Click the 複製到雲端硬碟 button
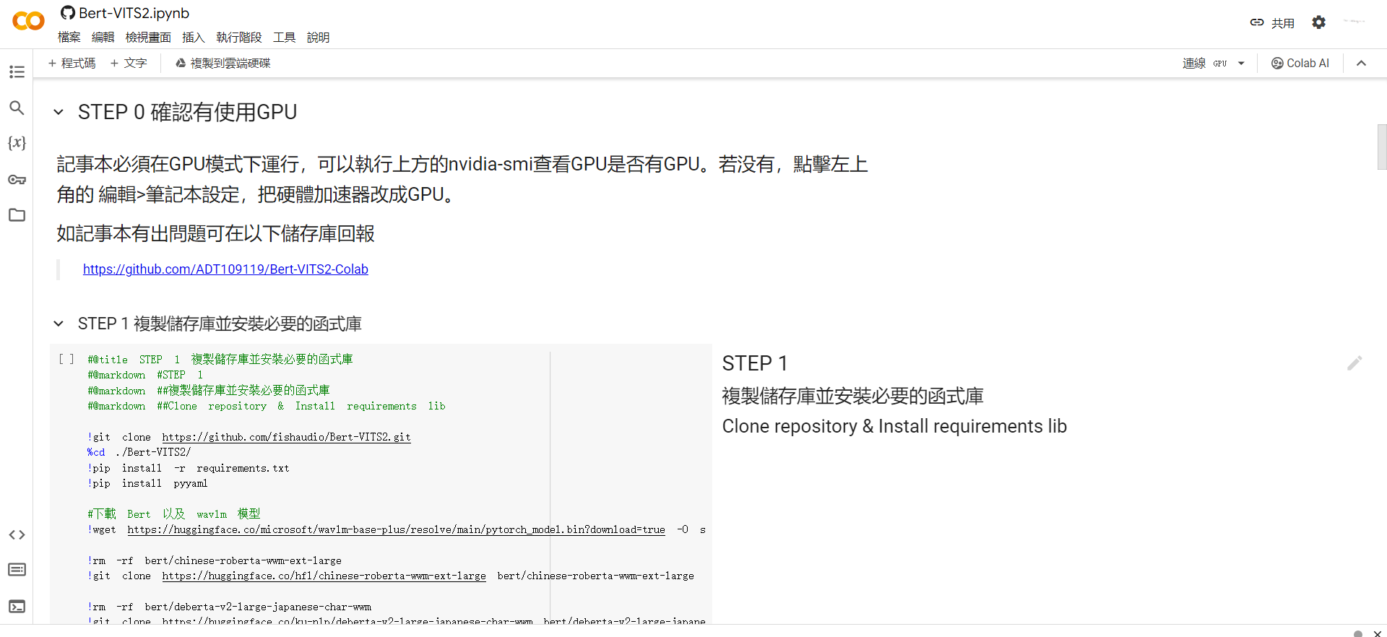1387x637 pixels. [x=222, y=64]
